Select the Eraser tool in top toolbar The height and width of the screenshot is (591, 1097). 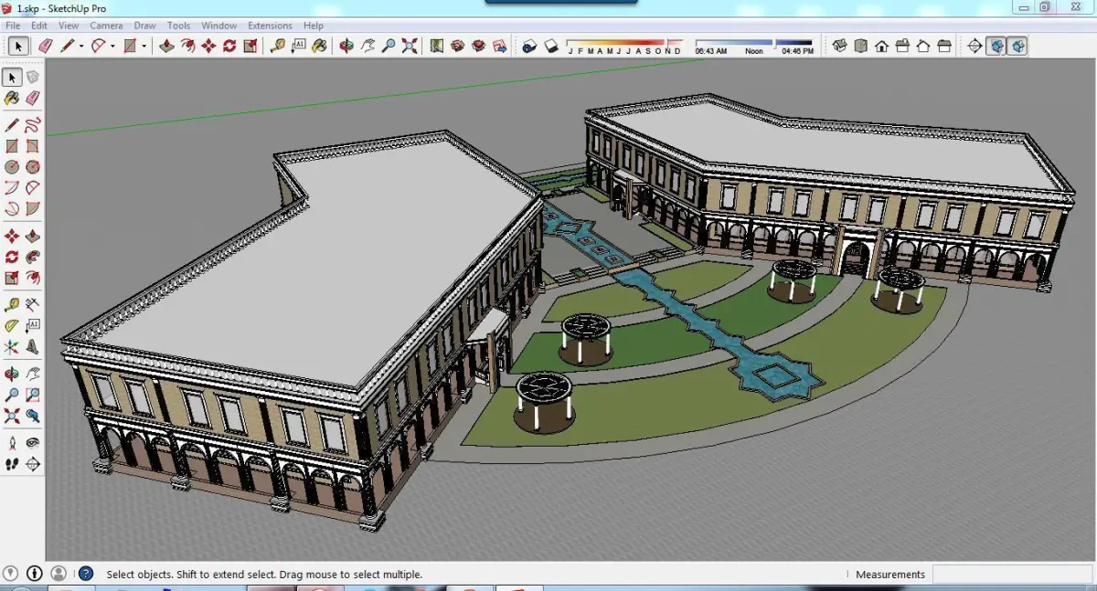(45, 46)
